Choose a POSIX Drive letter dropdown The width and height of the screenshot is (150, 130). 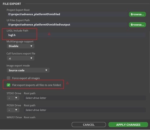13,110
